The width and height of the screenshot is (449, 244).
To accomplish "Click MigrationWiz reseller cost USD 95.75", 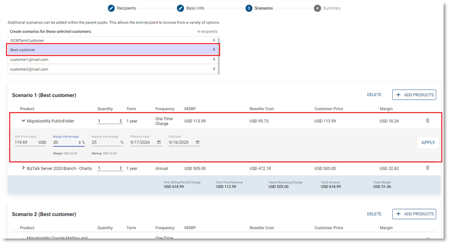I will click(x=259, y=121).
